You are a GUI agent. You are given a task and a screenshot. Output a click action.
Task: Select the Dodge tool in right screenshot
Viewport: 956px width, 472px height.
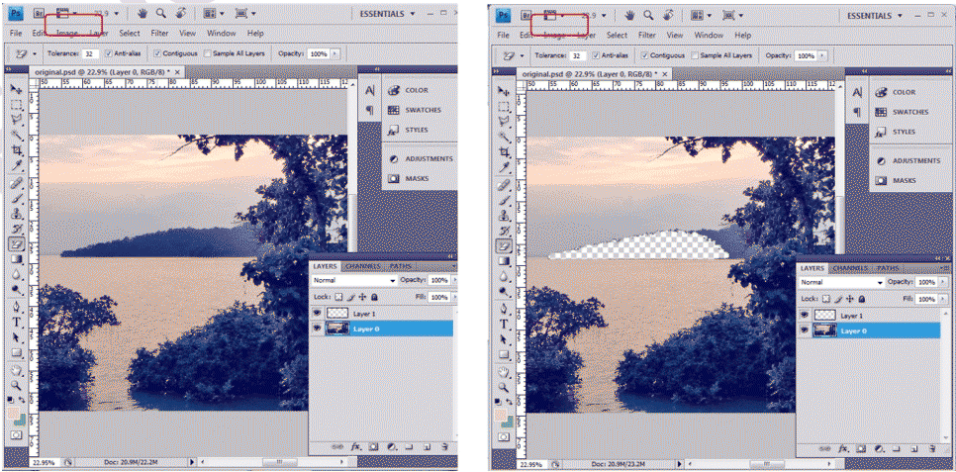click(x=504, y=292)
